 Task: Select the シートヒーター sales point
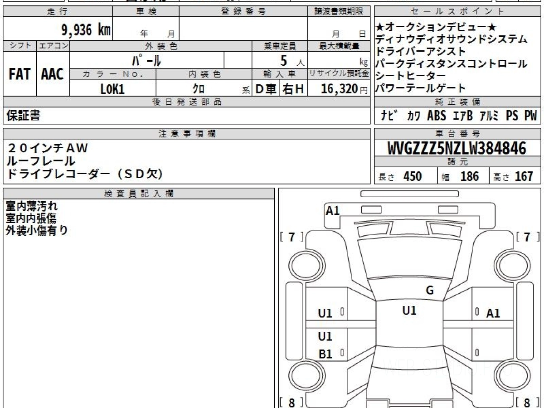(411, 76)
